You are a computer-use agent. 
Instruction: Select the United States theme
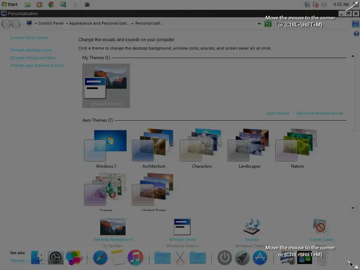click(x=154, y=192)
